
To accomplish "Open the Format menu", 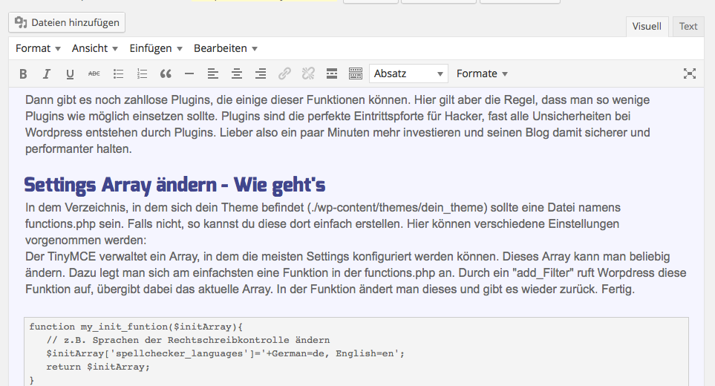I will point(38,48).
